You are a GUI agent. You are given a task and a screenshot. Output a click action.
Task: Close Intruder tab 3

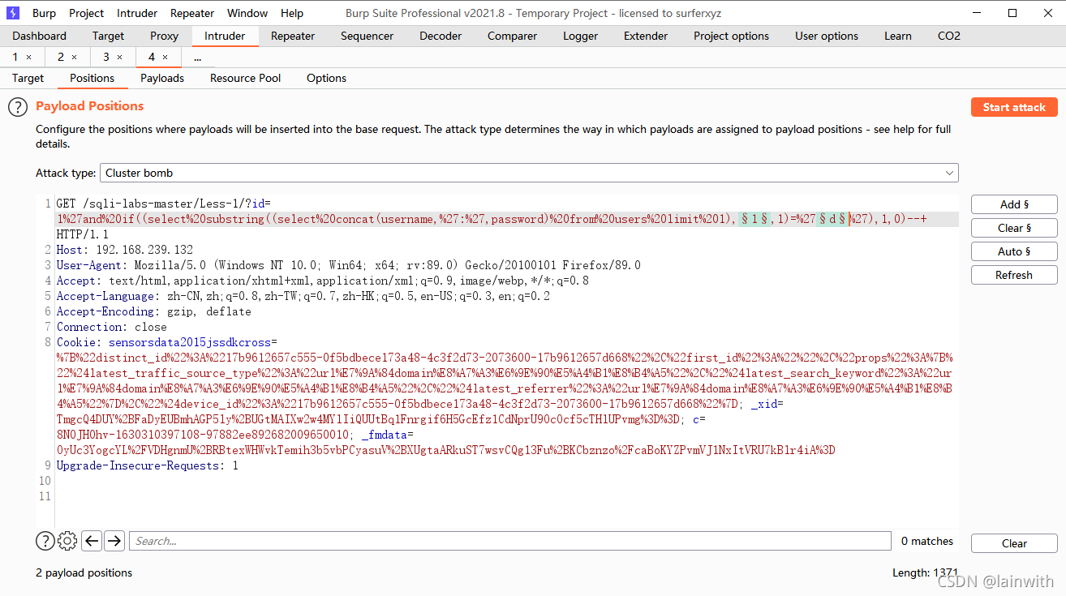[120, 58]
